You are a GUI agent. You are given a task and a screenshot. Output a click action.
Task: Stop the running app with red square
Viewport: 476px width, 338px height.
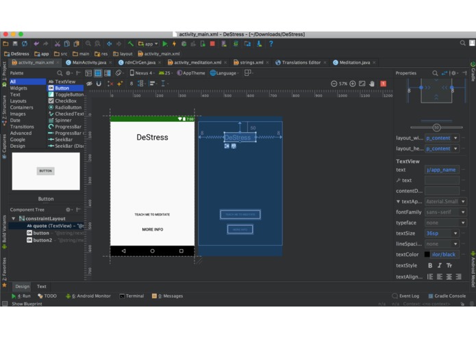[212, 44]
